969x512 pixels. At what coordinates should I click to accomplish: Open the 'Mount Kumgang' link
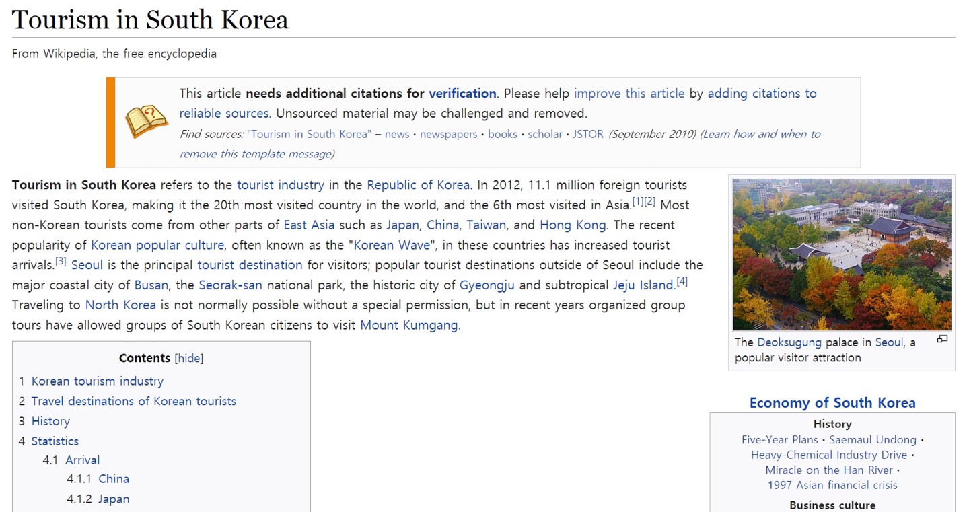(409, 326)
